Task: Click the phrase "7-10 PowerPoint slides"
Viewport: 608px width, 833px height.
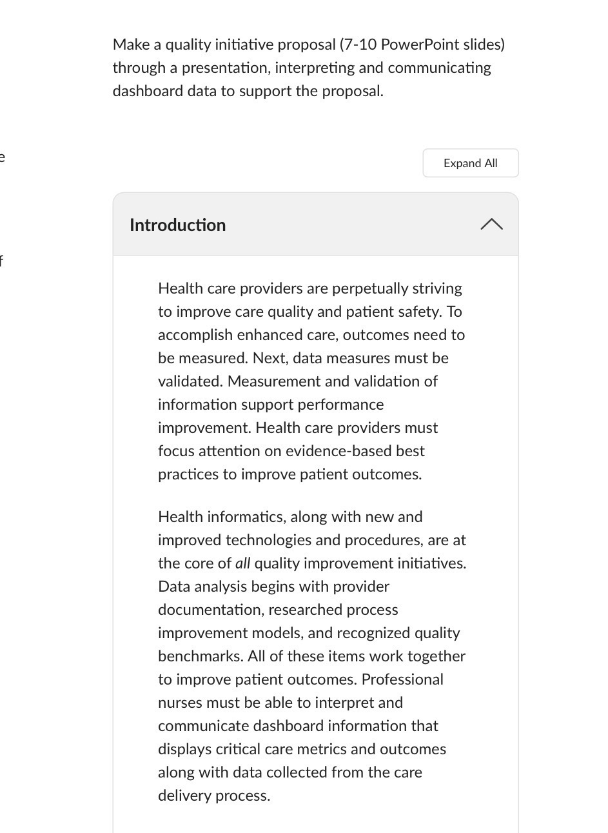Action: 422,45
